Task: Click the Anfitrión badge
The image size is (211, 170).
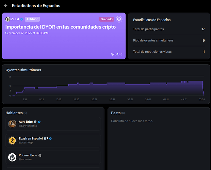Action: 32,19
